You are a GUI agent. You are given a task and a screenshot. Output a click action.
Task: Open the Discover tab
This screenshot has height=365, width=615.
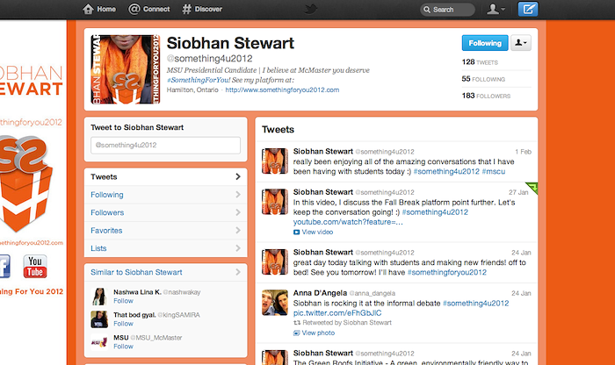tap(202, 9)
